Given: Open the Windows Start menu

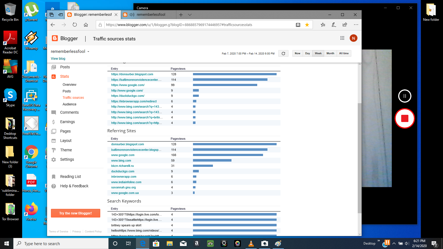Looking at the screenshot, I should (7, 243).
